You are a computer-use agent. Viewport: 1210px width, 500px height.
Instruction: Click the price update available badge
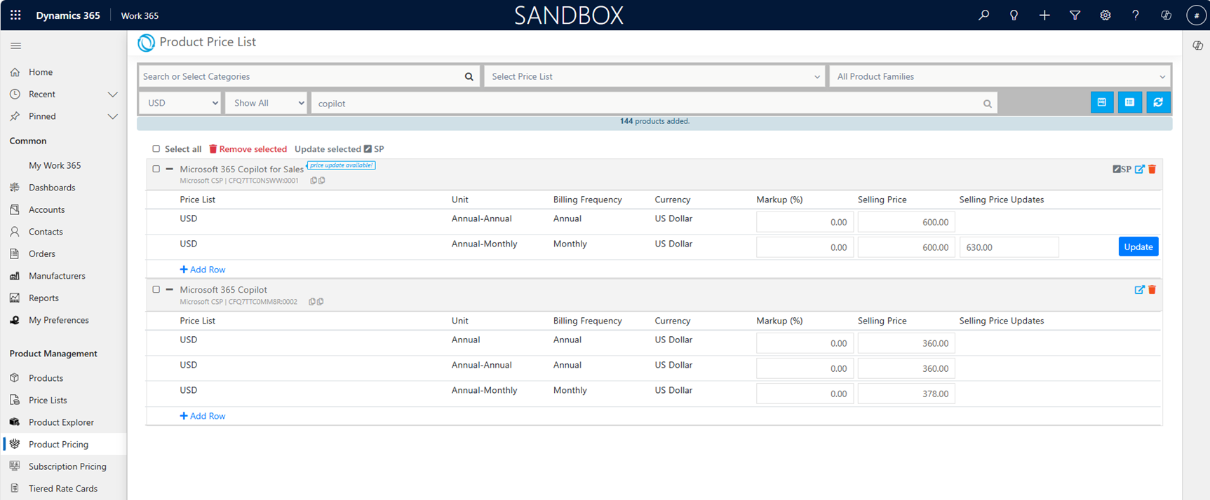(342, 165)
